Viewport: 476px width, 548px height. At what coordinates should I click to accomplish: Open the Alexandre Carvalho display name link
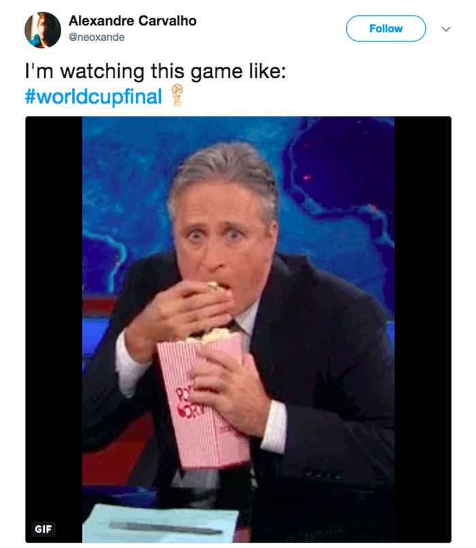(x=133, y=20)
